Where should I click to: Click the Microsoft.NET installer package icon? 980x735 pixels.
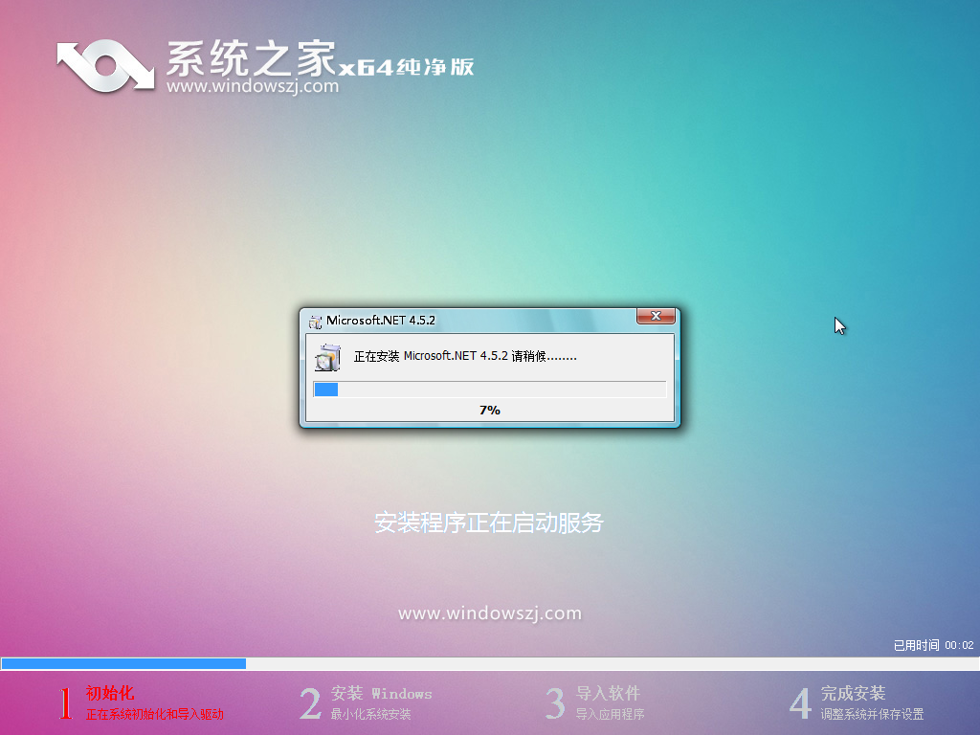click(328, 357)
